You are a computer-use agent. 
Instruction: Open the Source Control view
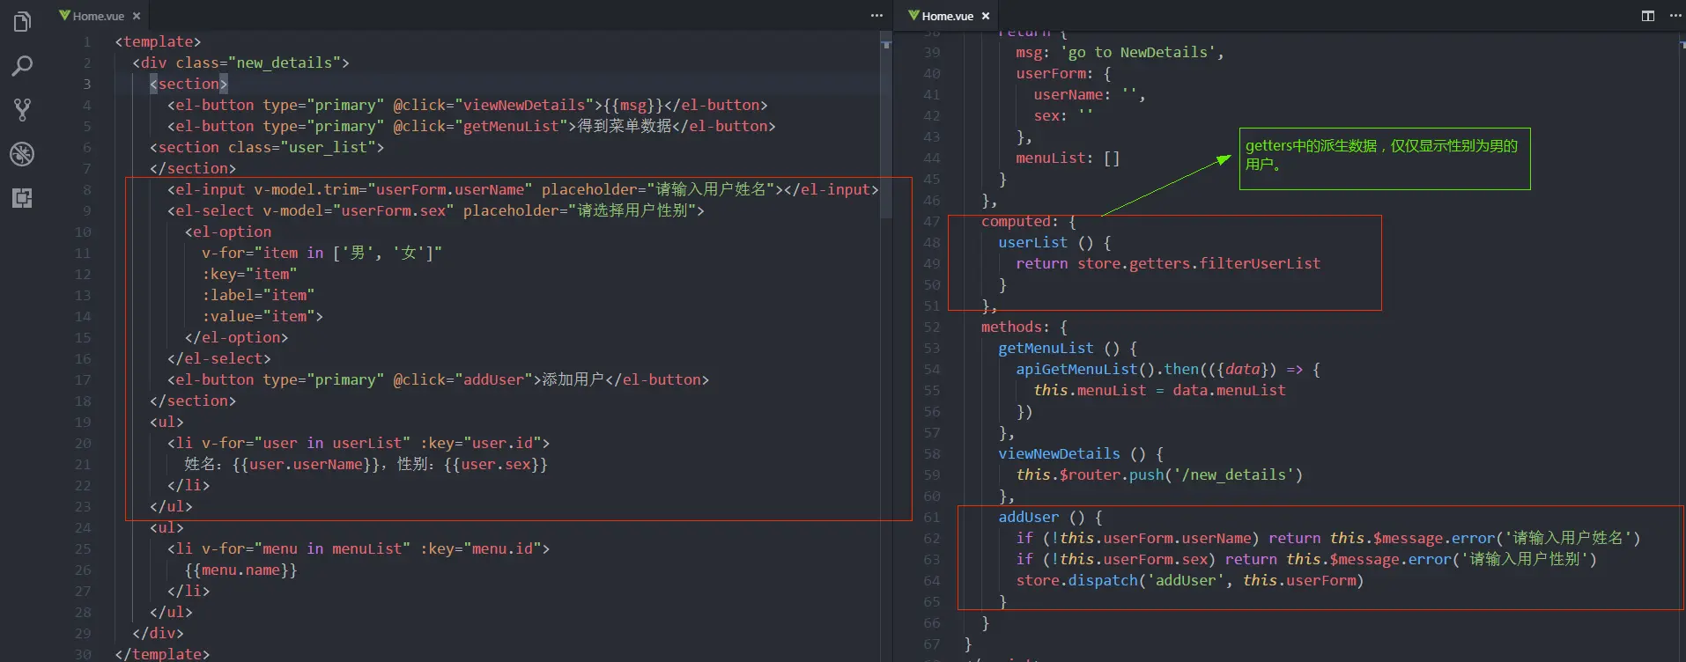[x=22, y=110]
